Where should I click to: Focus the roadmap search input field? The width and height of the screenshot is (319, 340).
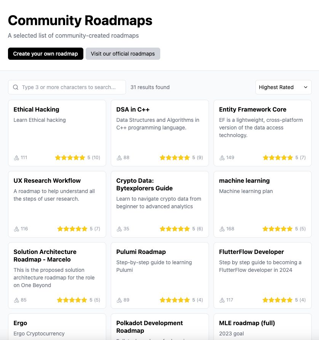pos(67,87)
